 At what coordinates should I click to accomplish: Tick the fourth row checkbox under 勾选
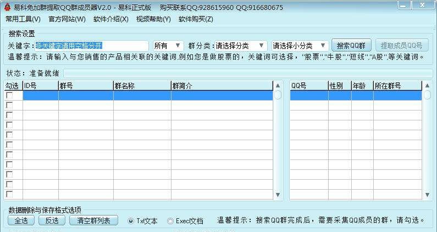pyautogui.click(x=9, y=125)
